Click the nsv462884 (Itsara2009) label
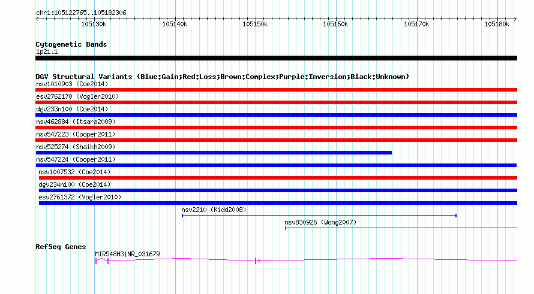 click(x=76, y=122)
